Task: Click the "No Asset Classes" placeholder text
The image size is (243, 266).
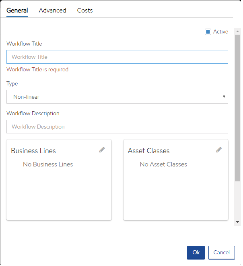Action: [x=163, y=164]
